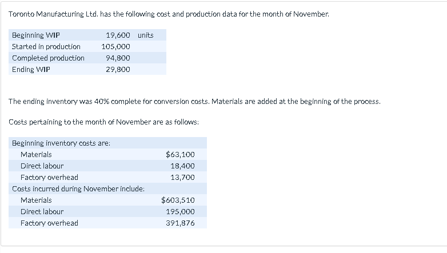Select the $603,510 materials cost

coord(178,200)
